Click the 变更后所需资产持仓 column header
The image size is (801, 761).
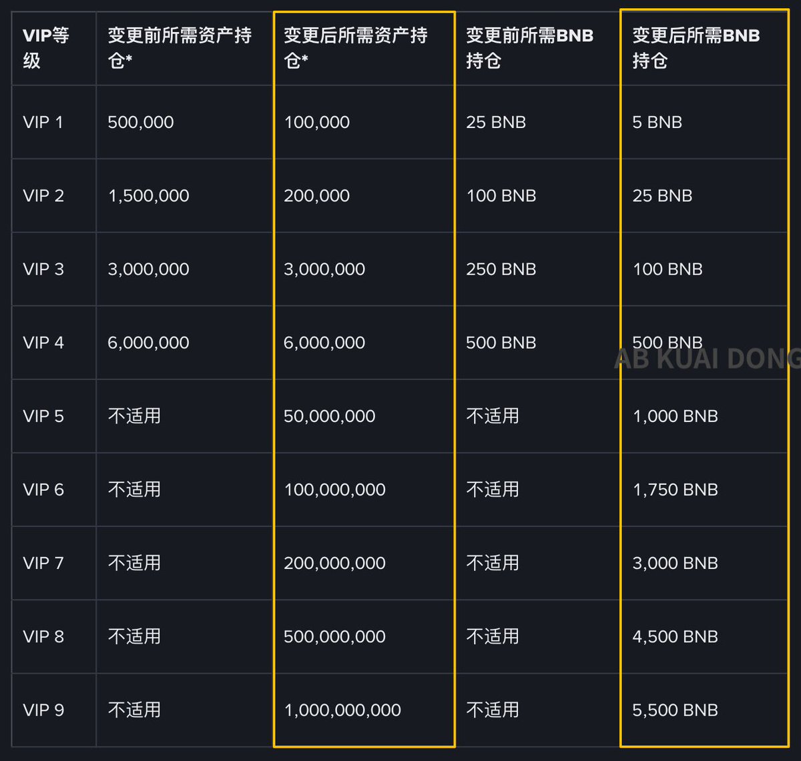356,48
